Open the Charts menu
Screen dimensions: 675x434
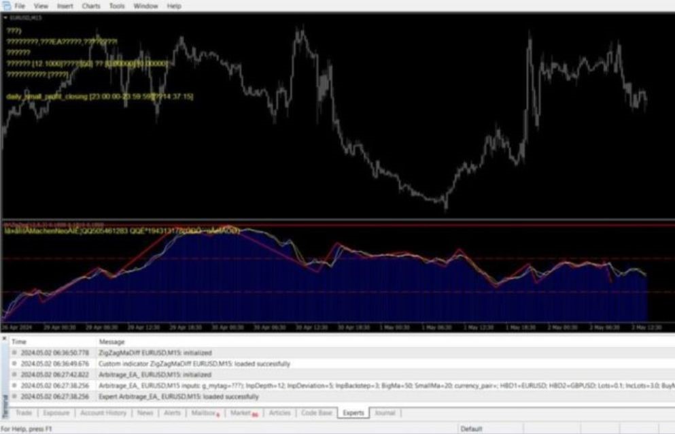coord(92,5)
